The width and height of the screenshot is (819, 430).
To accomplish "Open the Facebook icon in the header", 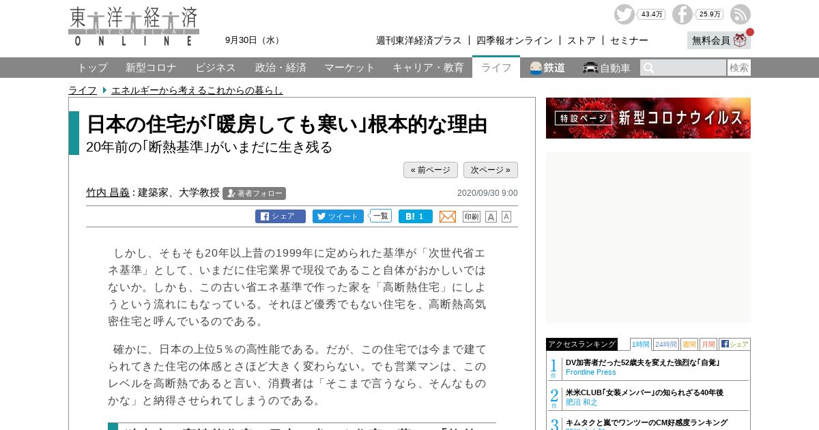I will (682, 14).
